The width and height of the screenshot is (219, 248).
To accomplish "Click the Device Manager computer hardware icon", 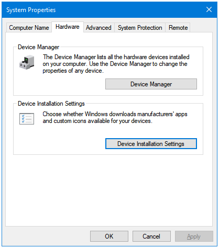I will point(27,62).
